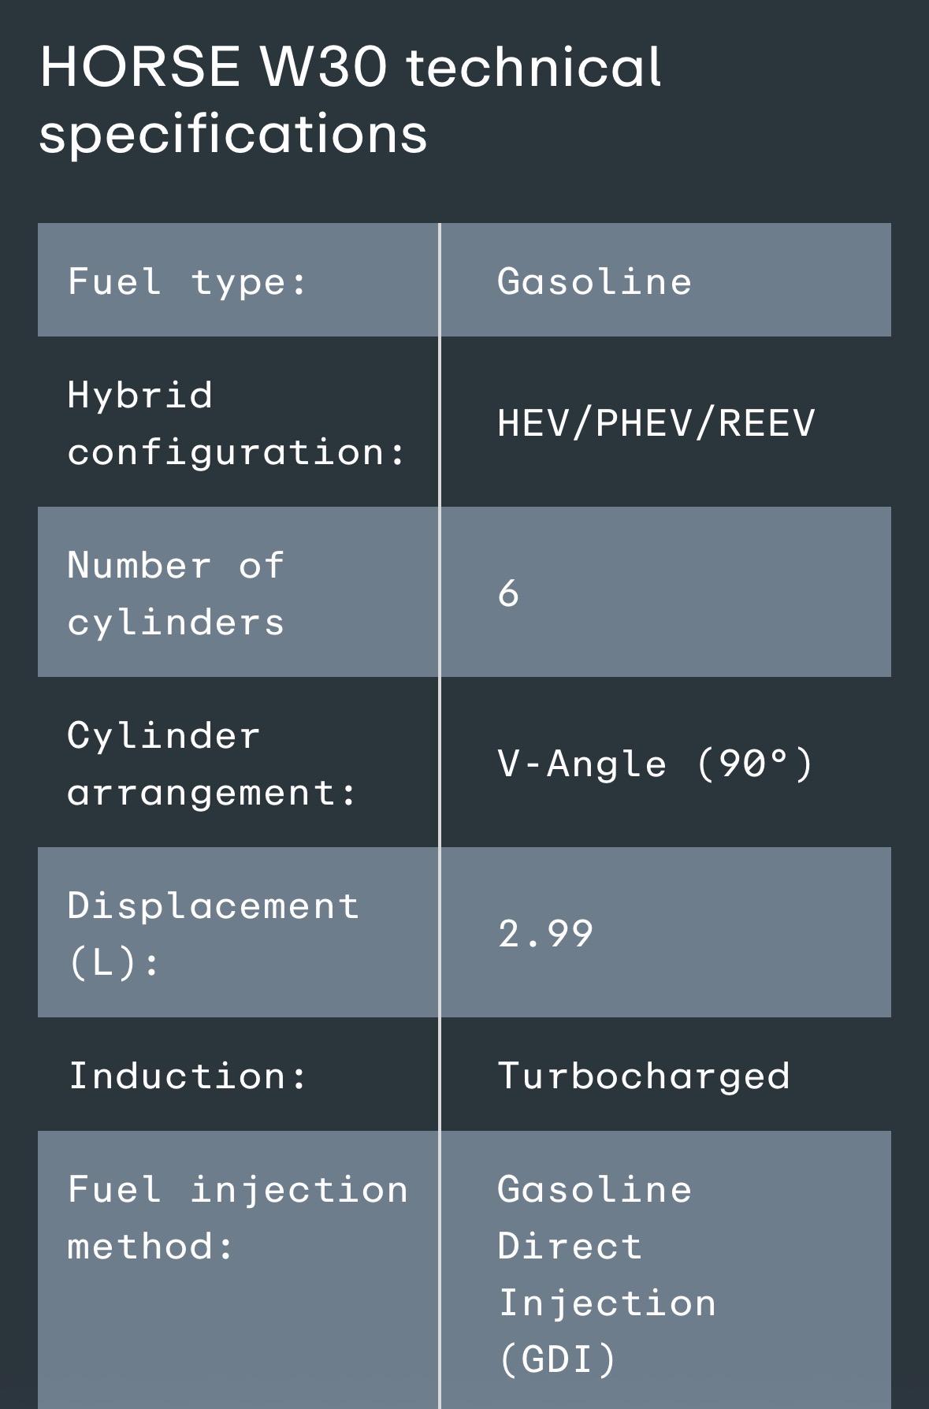Click the word Direct in injection method value
Screen dimensions: 929x1409
570,1246
